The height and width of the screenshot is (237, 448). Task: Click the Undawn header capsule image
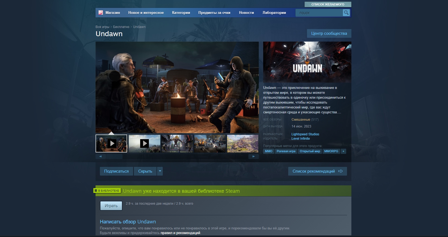click(307, 62)
